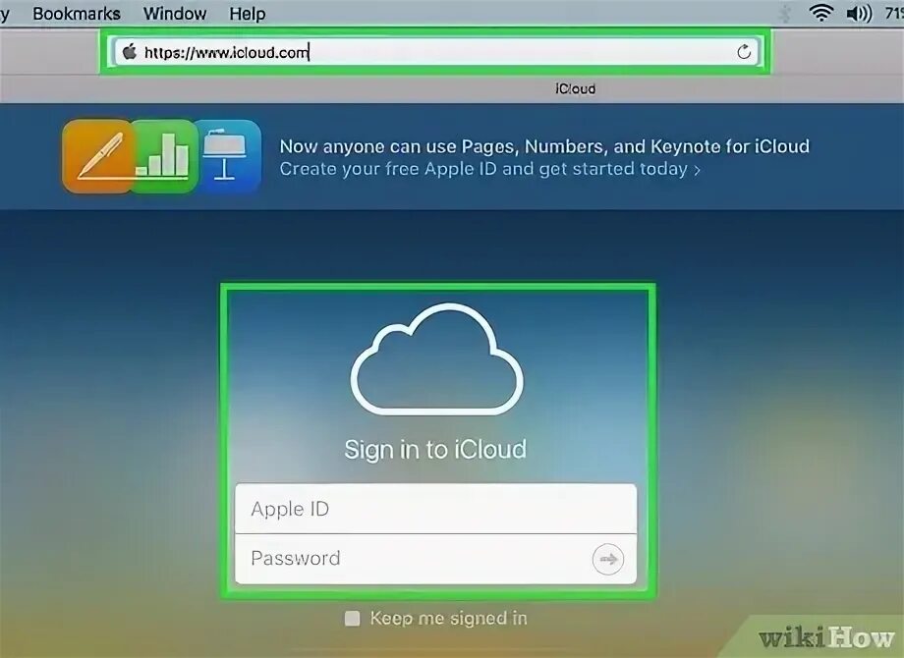
Task: Open the Bookmarks menu
Action: [77, 13]
